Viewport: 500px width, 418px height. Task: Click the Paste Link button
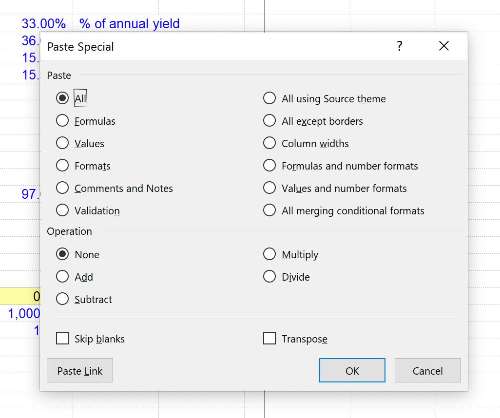pos(80,371)
